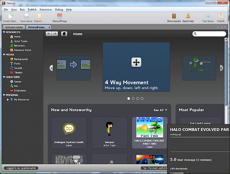Select Fonts under Media
Image resolution: width=230 pixels, height=174 pixels.
tap(15, 64)
